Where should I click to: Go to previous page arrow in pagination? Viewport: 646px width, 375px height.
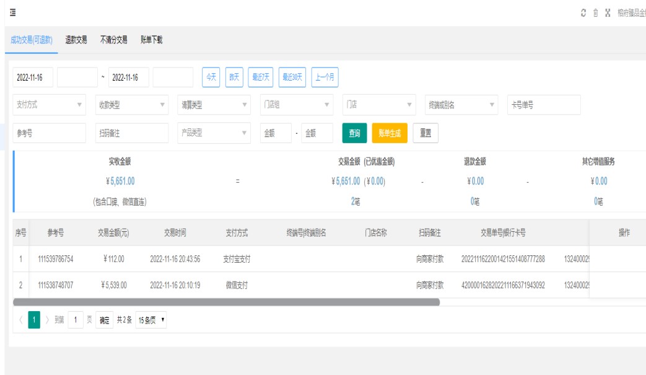(x=20, y=320)
